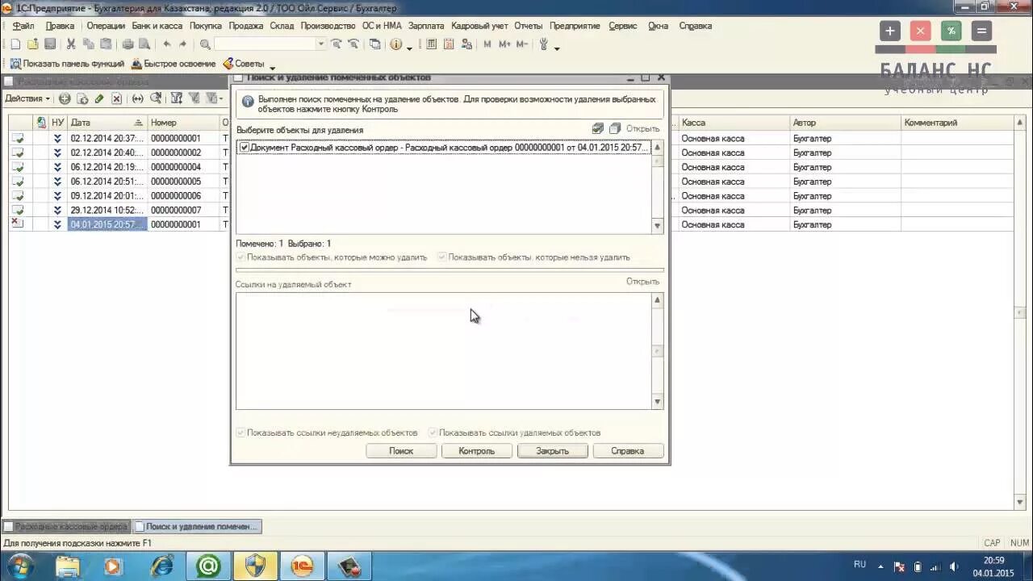Click the 1C Enterprise taskbar icon
The width and height of the screenshot is (1033, 581).
coord(302,566)
